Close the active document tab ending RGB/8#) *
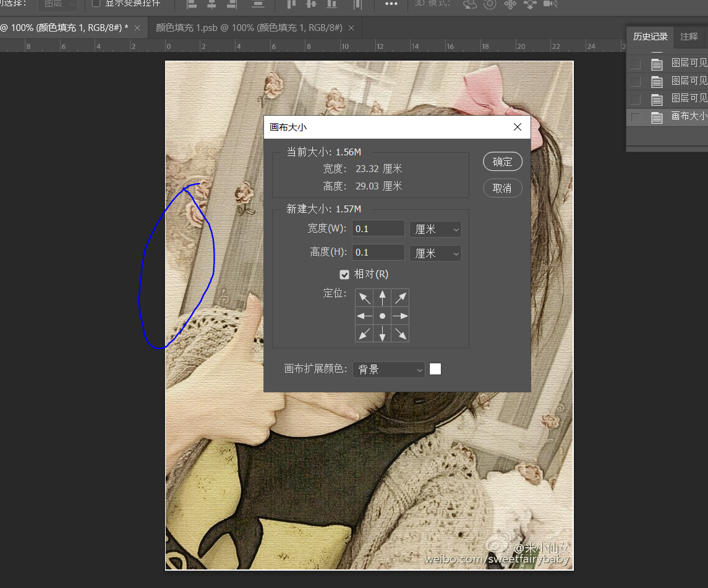This screenshot has height=588, width=708. pos(137,28)
